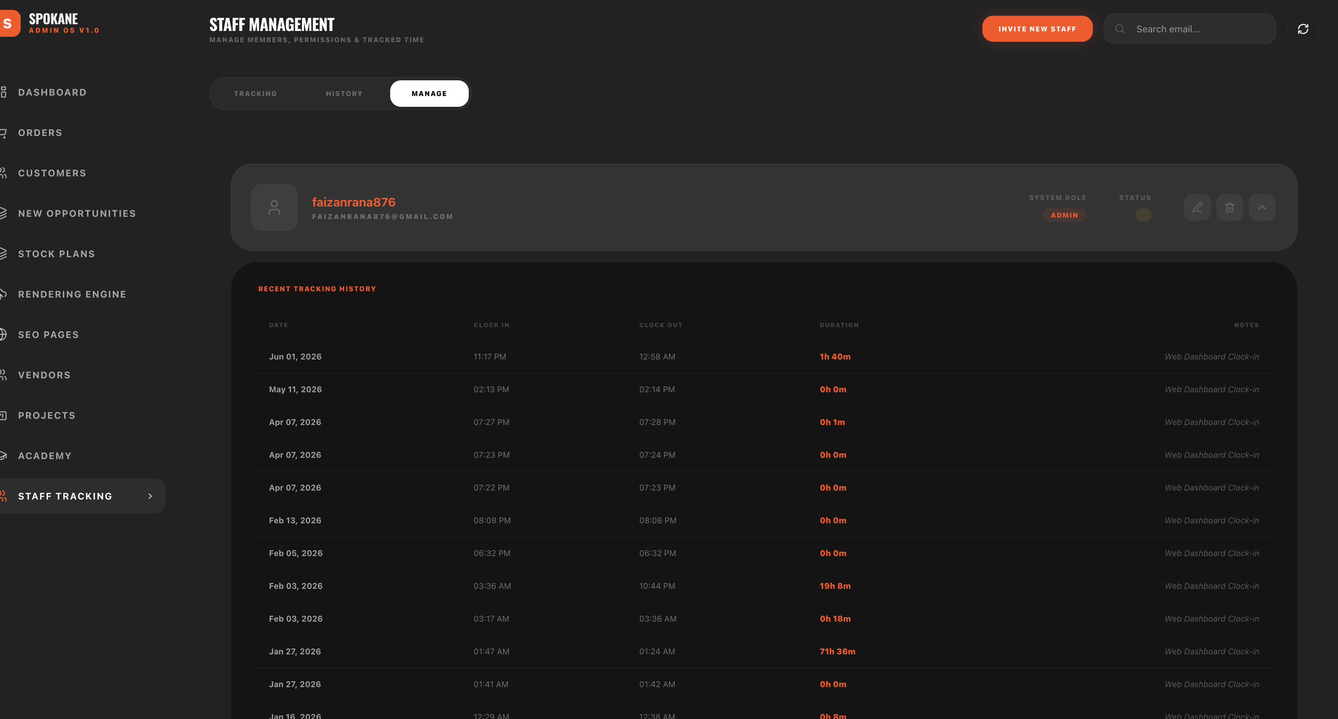The height and width of the screenshot is (719, 1338).
Task: Switch to the Tracking tab
Action: coord(255,93)
